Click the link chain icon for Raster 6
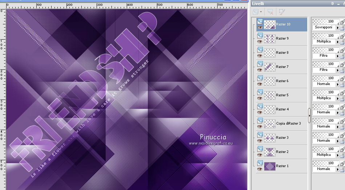This screenshot has height=190, width=345. pyautogui.click(x=342, y=78)
